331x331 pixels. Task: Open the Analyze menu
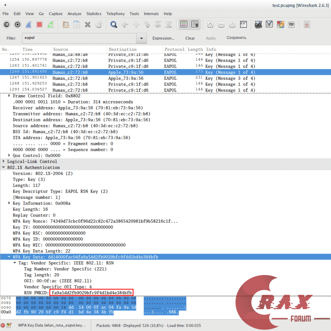click(x=74, y=14)
